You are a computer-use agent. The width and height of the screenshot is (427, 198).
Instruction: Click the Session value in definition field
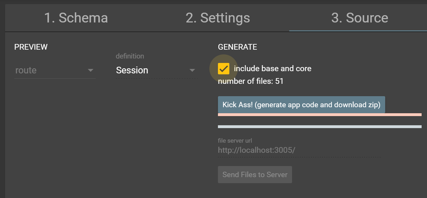coord(132,70)
